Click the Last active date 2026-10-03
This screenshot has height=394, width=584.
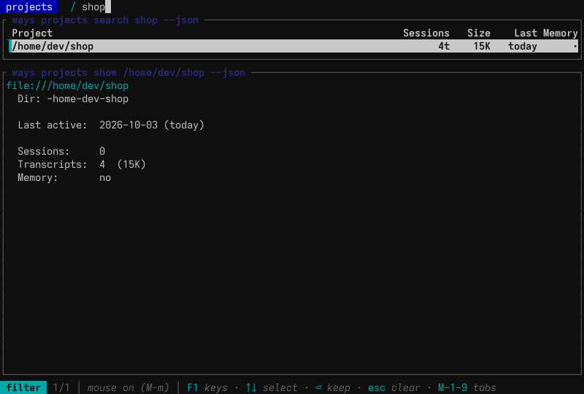pyautogui.click(x=128, y=125)
